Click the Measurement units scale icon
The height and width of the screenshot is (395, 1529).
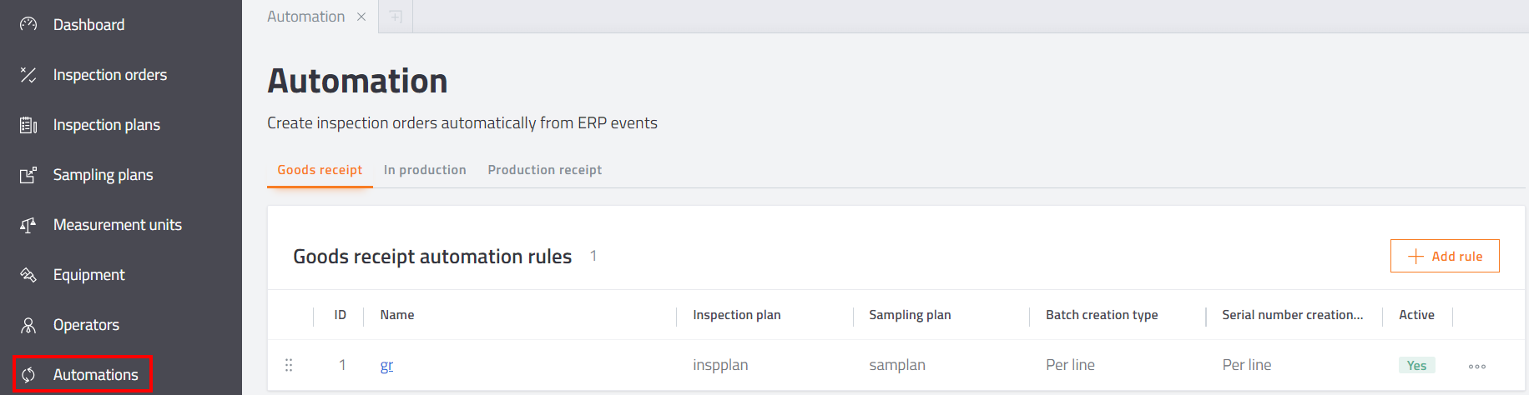pyautogui.click(x=28, y=225)
